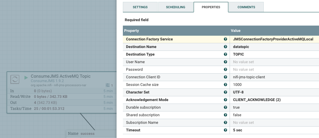The width and height of the screenshot is (319, 138).
Task: Click the Timeout help icon
Action: coord(226,130)
